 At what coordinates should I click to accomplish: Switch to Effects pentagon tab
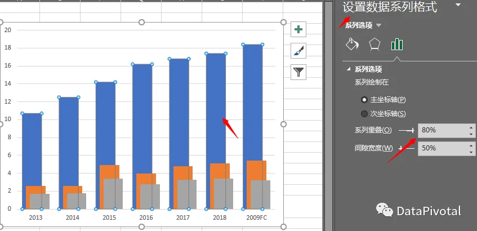pyautogui.click(x=375, y=44)
